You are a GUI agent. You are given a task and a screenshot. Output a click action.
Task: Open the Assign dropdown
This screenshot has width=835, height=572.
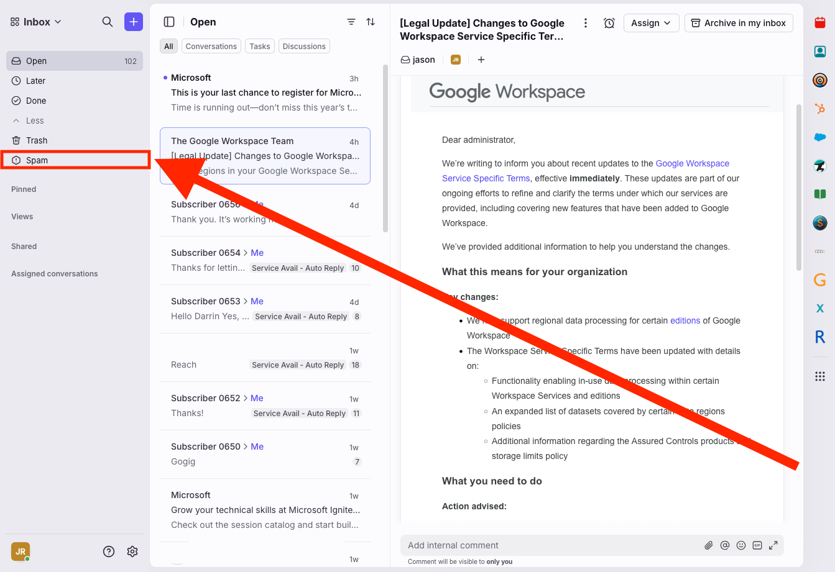click(x=651, y=23)
